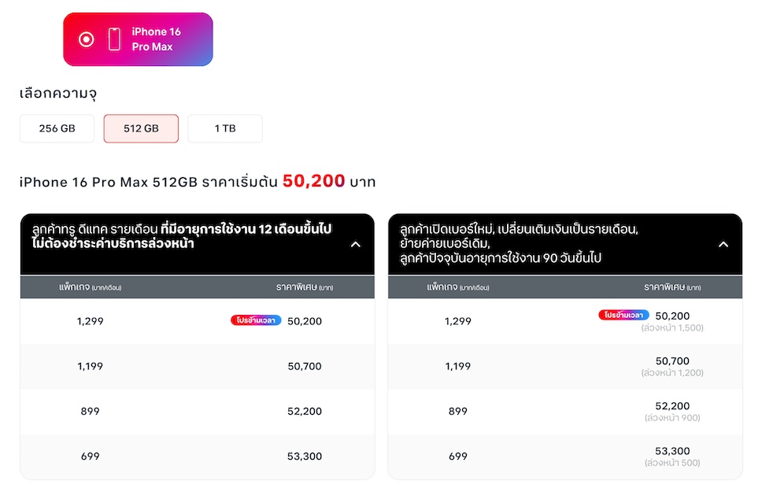Choose the 256 GB capacity option
Screen dimensions: 762x488
pyautogui.click(x=57, y=128)
